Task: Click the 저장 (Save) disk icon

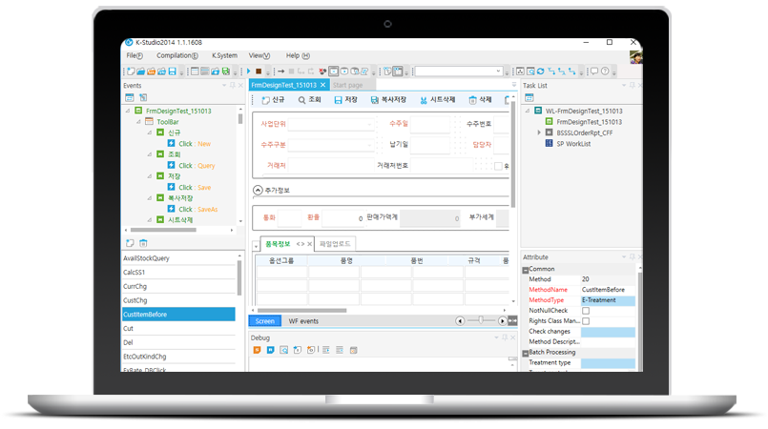Action: pos(338,99)
